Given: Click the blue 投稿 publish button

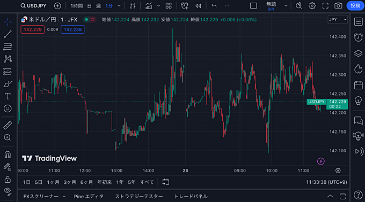Looking at the screenshot, I should [x=355, y=6].
